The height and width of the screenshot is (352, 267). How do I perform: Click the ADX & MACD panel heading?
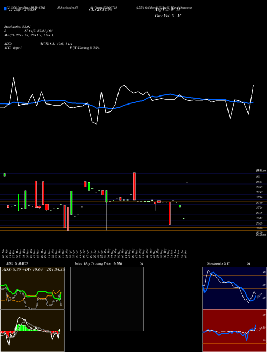pos(17,263)
